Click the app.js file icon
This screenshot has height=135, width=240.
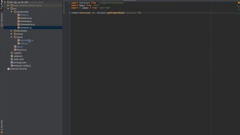pyautogui.click(x=15, y=46)
